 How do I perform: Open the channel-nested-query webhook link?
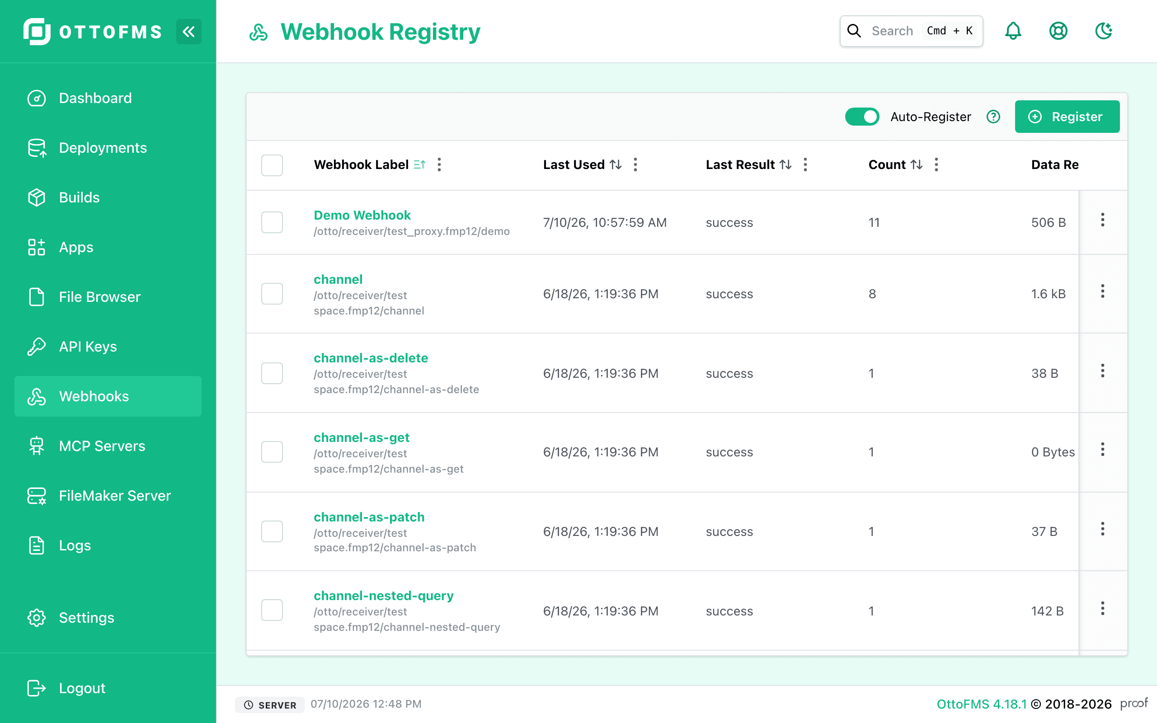[383, 596]
